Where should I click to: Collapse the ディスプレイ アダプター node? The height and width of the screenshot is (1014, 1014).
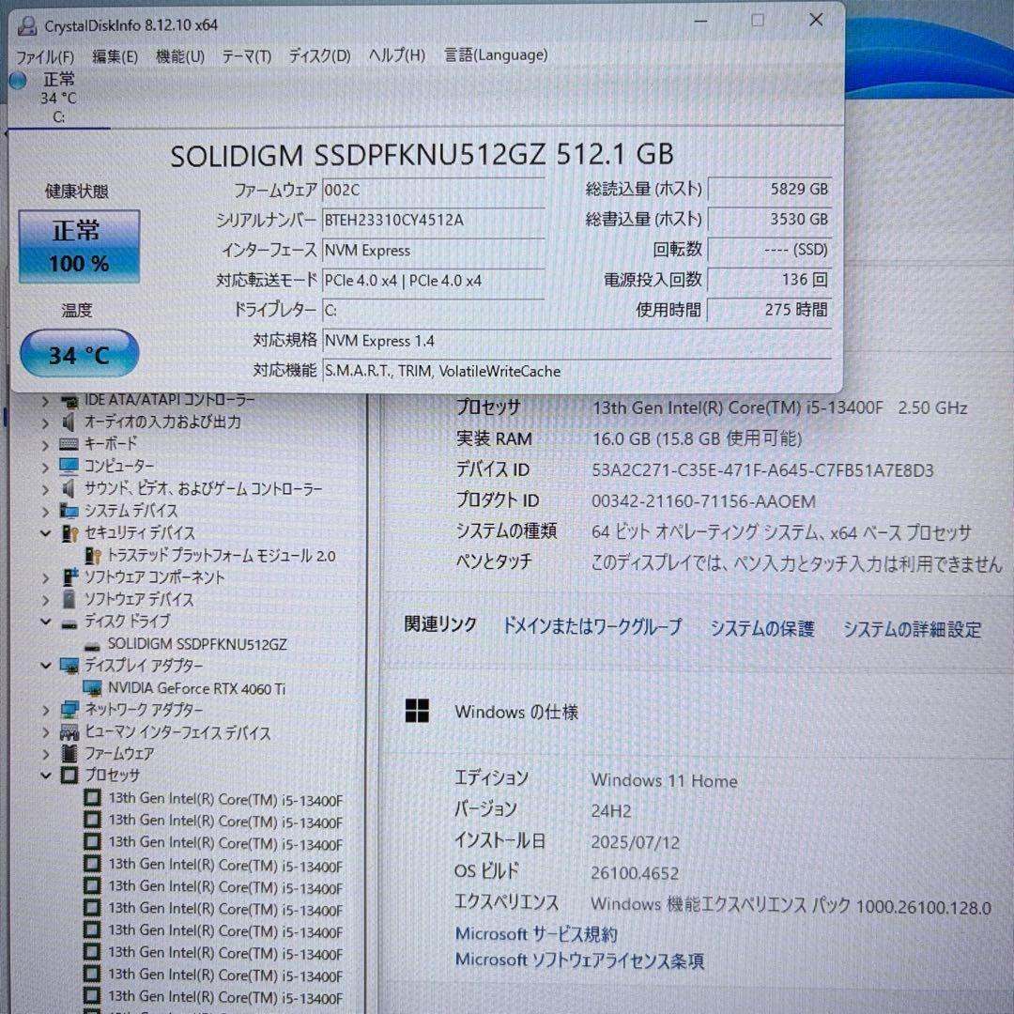(x=45, y=666)
